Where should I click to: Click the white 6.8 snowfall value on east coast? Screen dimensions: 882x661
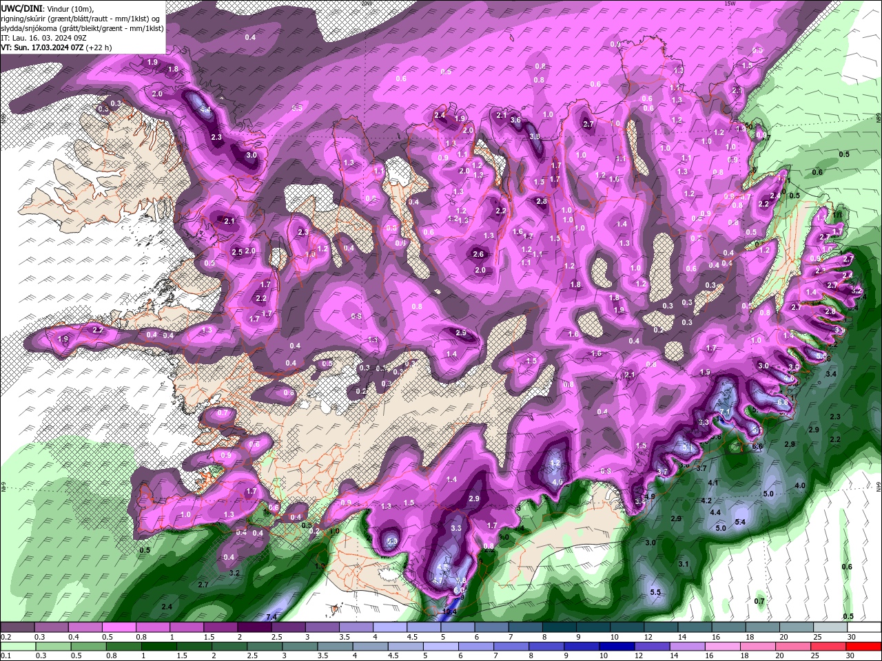[x=782, y=402]
